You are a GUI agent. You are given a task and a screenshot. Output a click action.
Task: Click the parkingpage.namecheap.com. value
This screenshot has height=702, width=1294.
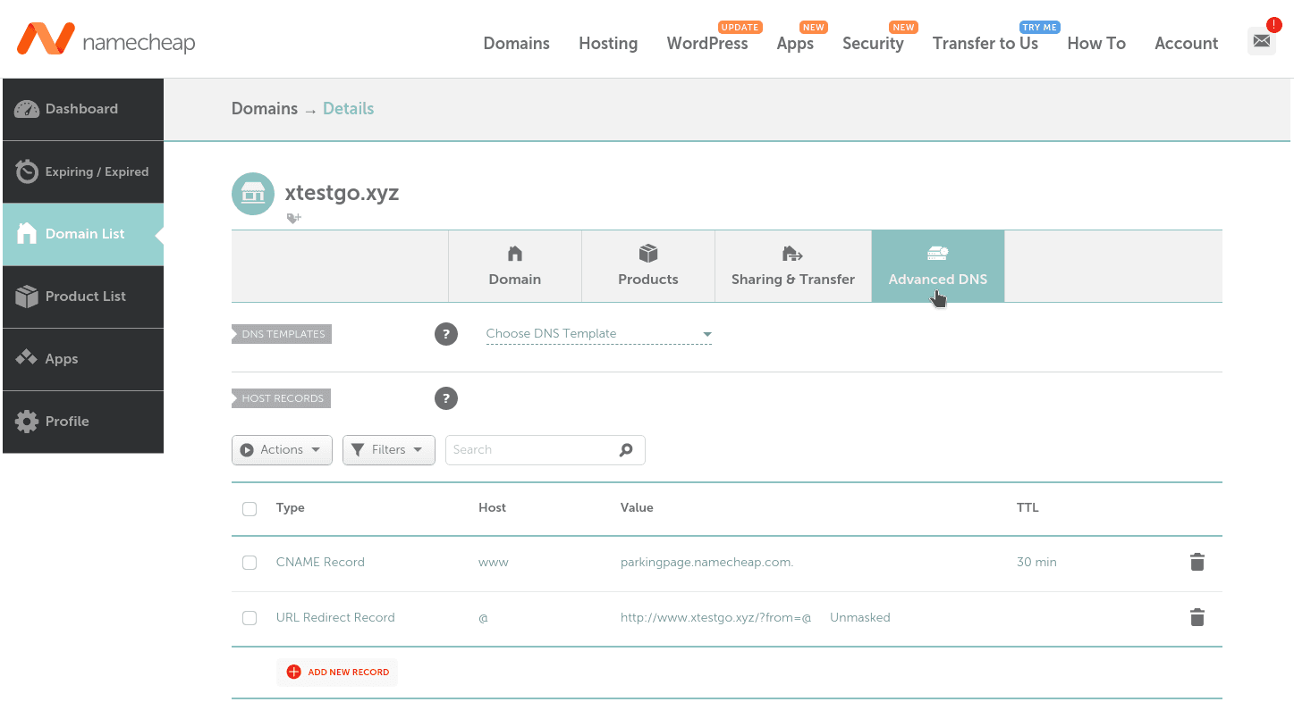pyautogui.click(x=707, y=563)
